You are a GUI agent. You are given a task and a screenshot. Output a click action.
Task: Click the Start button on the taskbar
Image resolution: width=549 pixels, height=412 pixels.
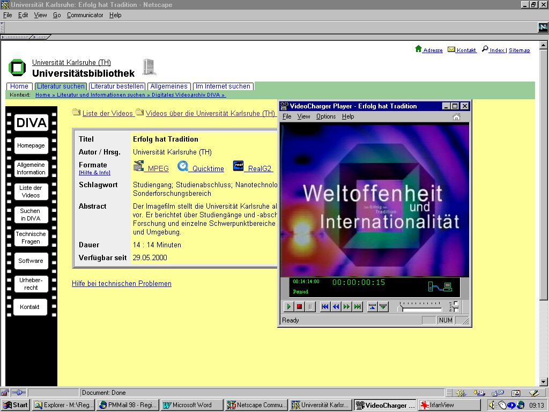(16, 405)
